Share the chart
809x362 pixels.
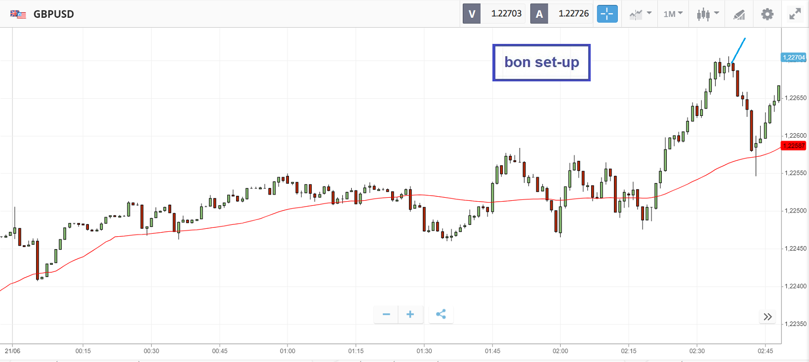(x=441, y=314)
